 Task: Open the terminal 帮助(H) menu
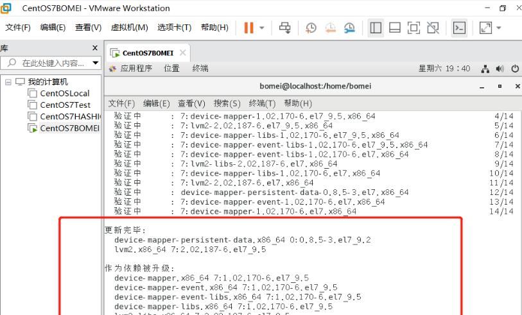point(298,104)
